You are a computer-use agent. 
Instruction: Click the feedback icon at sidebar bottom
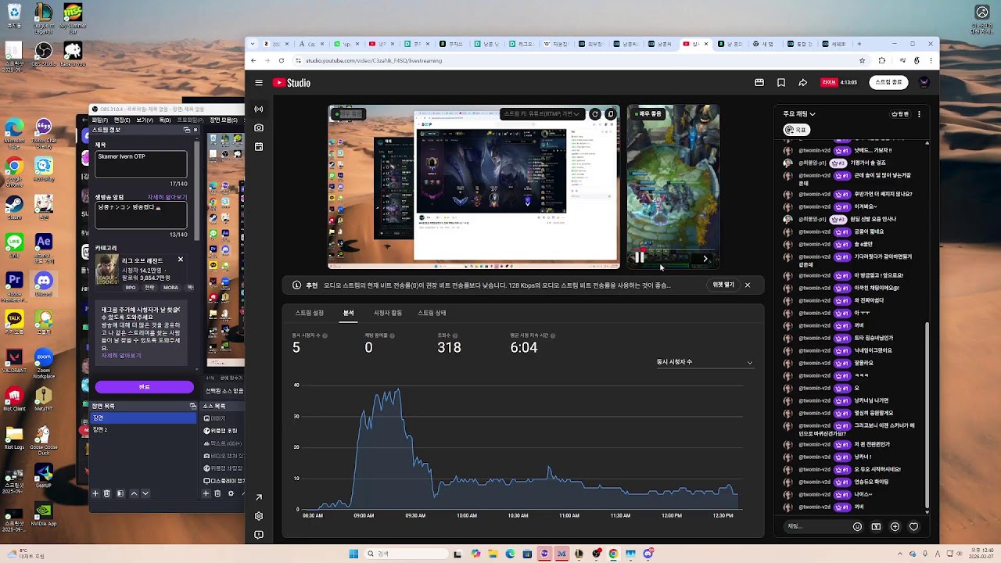coord(259,535)
